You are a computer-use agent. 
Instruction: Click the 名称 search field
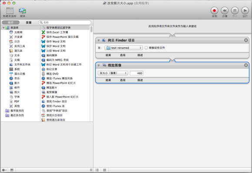(x=65, y=23)
